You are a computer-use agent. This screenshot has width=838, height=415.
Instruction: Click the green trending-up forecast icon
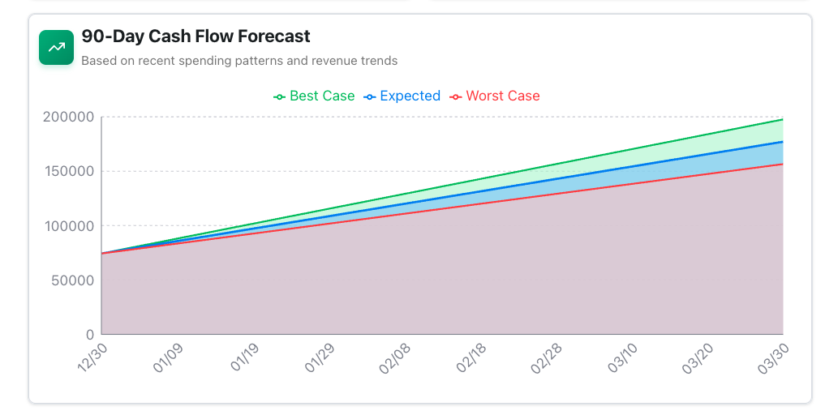[x=56, y=48]
